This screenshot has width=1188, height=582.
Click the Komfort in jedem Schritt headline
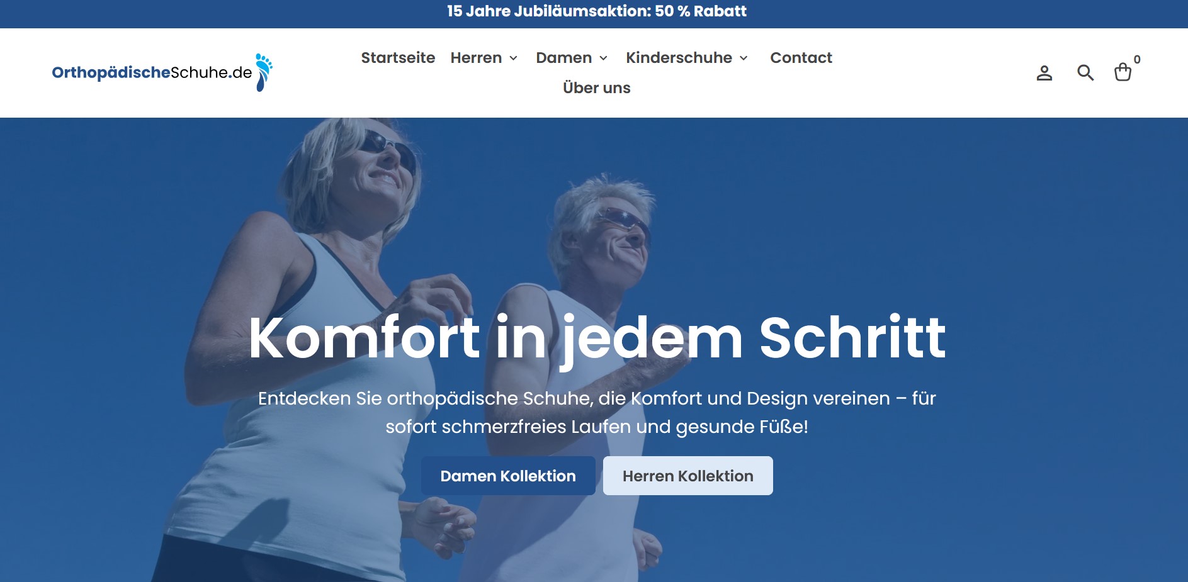pyautogui.click(x=597, y=338)
